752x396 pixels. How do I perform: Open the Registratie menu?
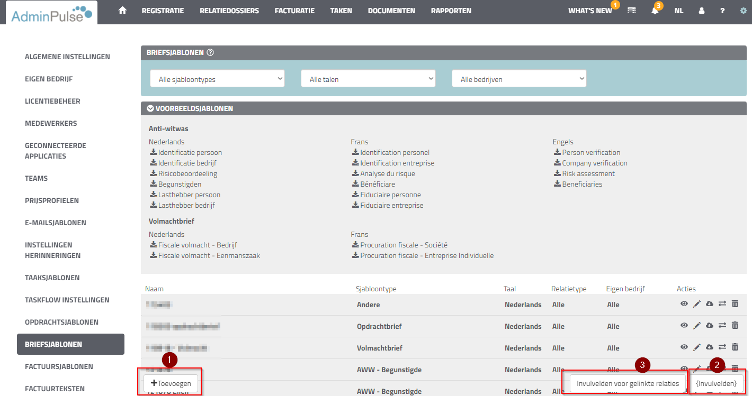point(163,10)
